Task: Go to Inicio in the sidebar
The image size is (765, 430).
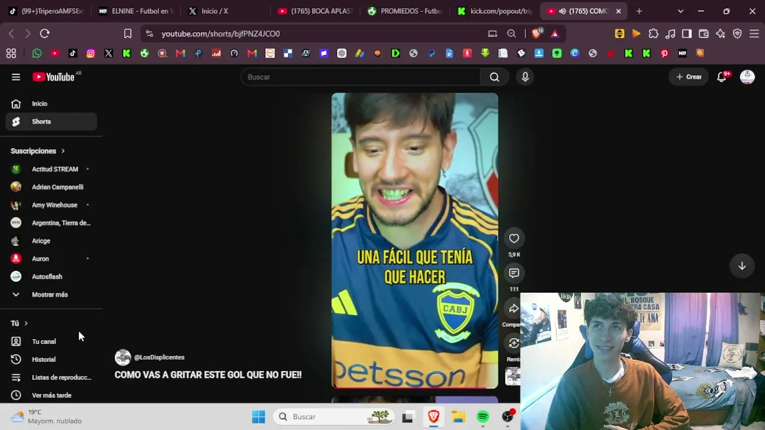Action: [x=52, y=104]
